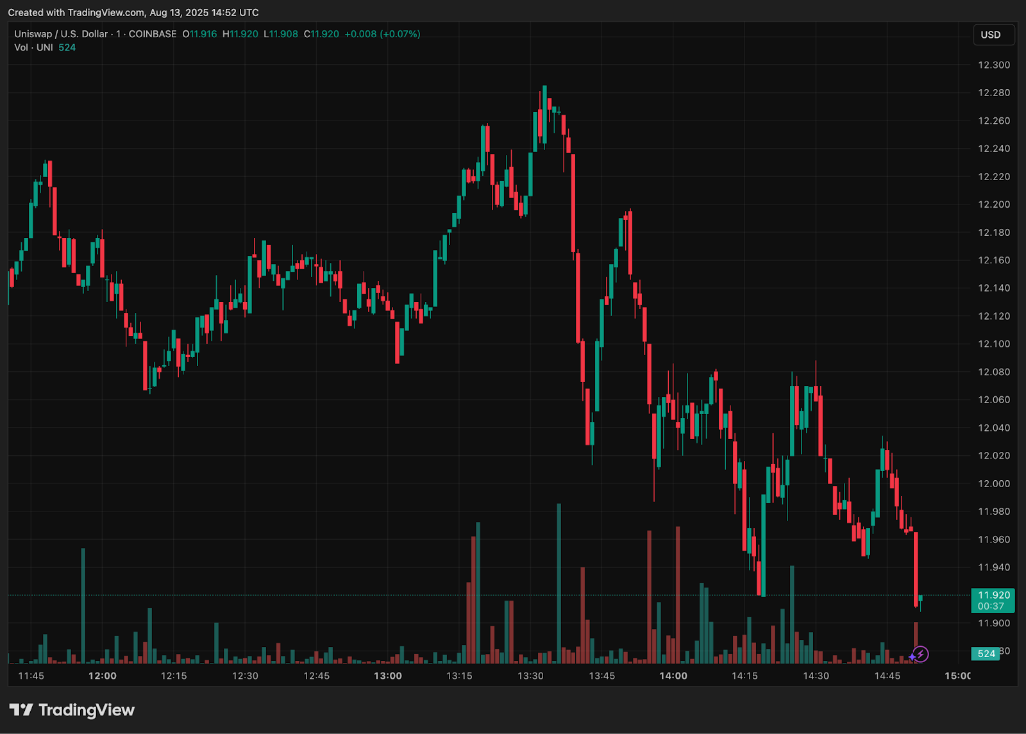This screenshot has height=734, width=1026.
Task: Click the 14:15 time axis label
Action: [744, 676]
